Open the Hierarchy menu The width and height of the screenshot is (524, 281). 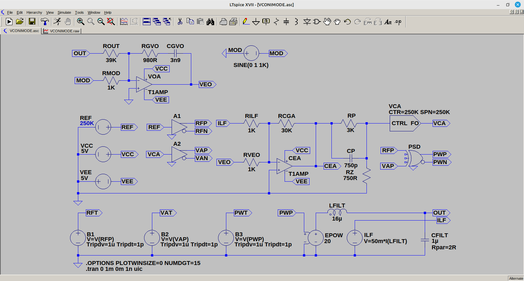(x=34, y=12)
